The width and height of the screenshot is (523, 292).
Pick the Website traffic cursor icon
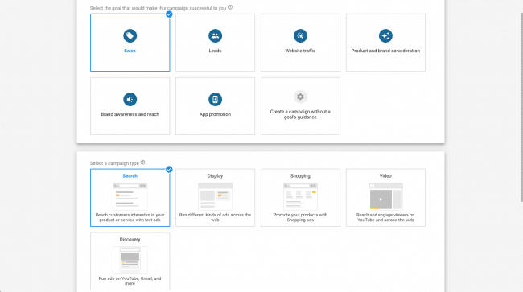pyautogui.click(x=300, y=35)
